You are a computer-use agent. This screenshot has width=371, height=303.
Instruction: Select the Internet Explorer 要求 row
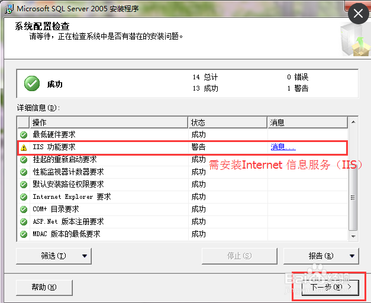tap(183, 197)
